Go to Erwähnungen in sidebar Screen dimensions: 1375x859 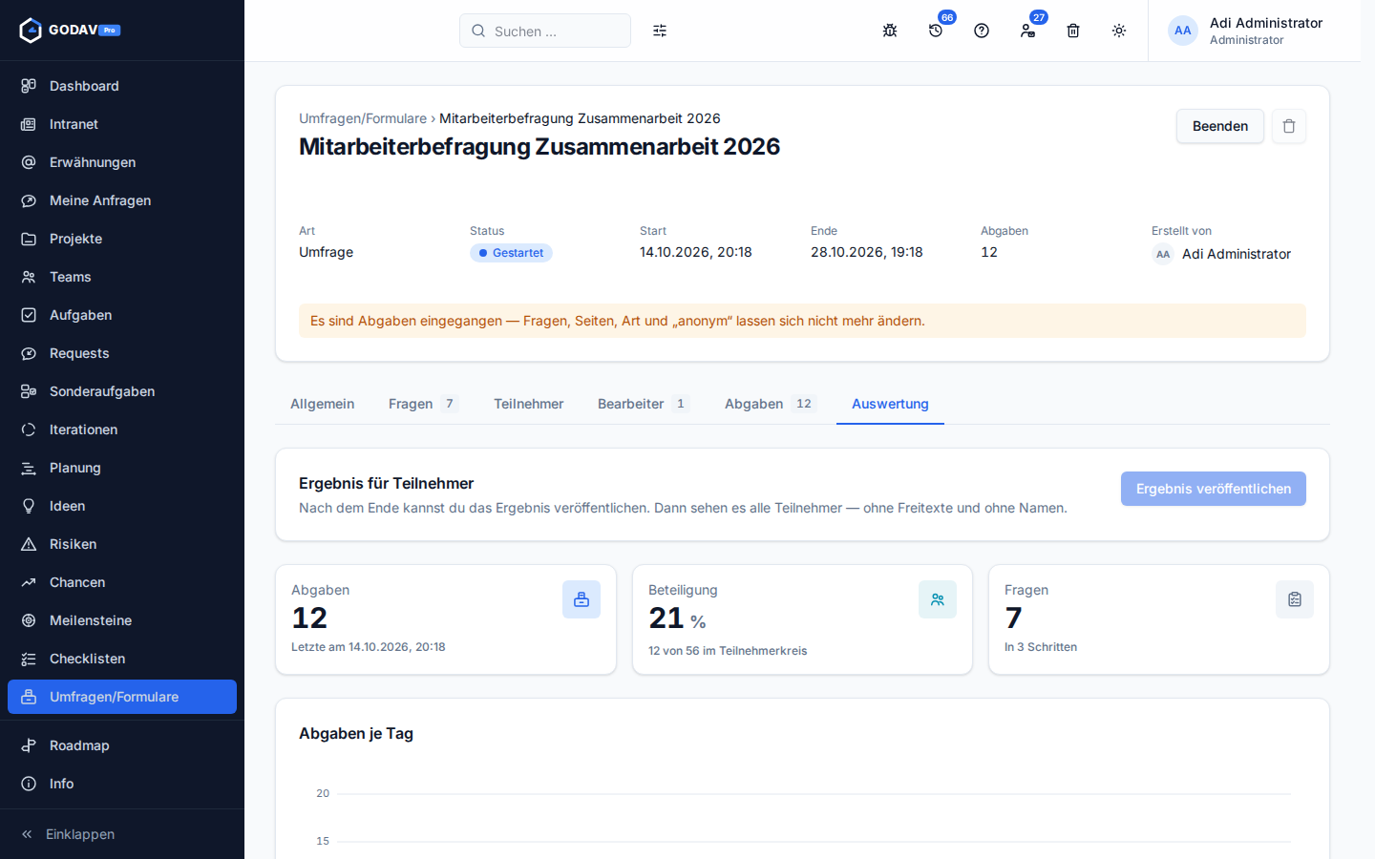coord(122,162)
